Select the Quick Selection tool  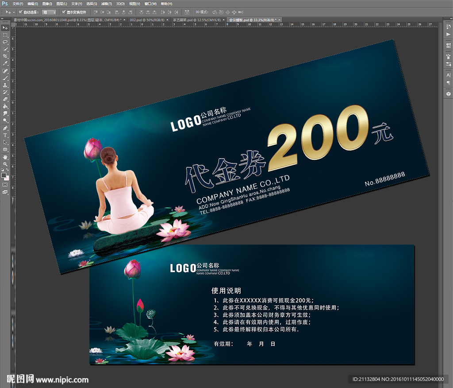5,49
